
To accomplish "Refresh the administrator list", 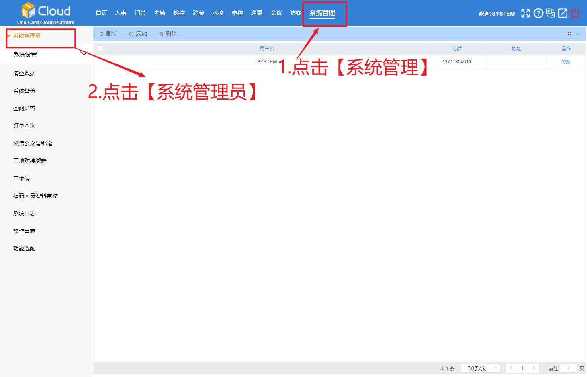I will [108, 34].
